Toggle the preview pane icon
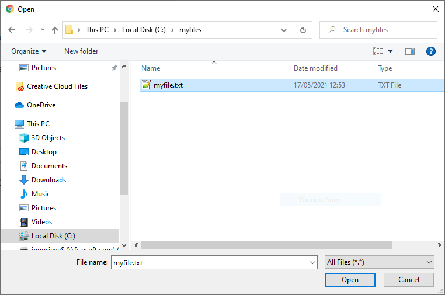This screenshot has width=445, height=295. (410, 51)
